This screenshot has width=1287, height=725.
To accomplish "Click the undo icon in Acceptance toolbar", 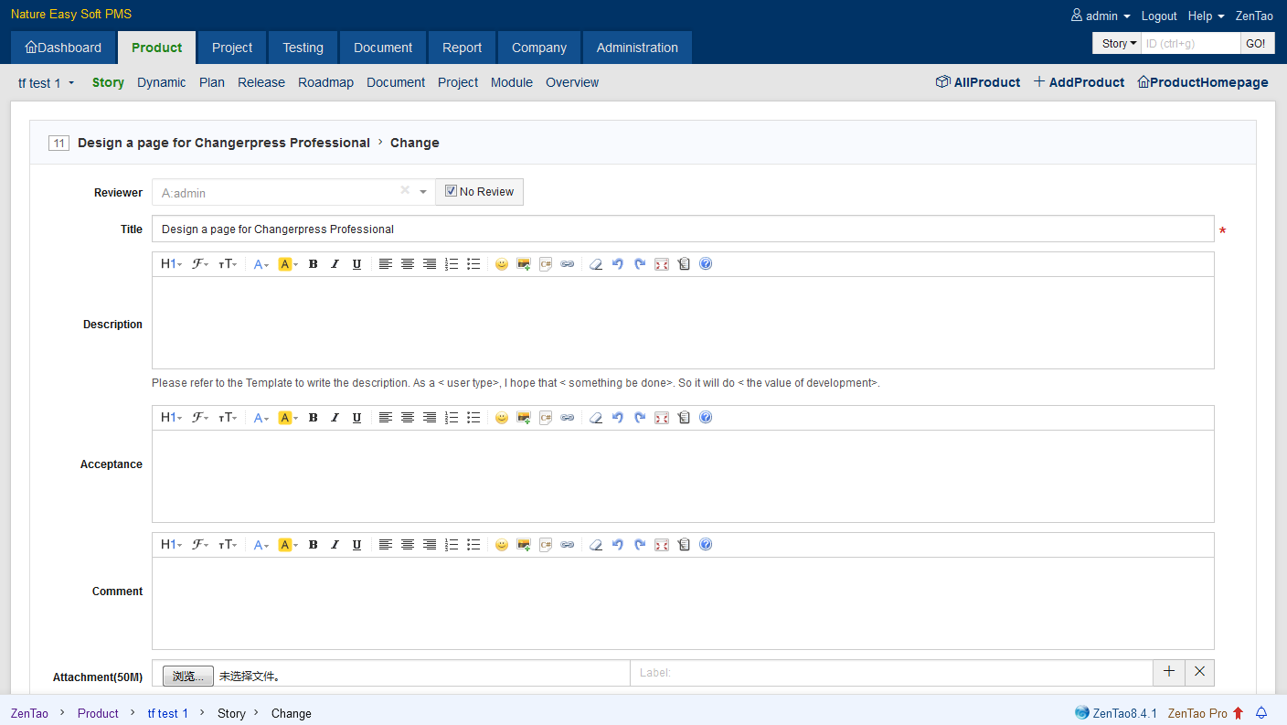I will 618,418.
